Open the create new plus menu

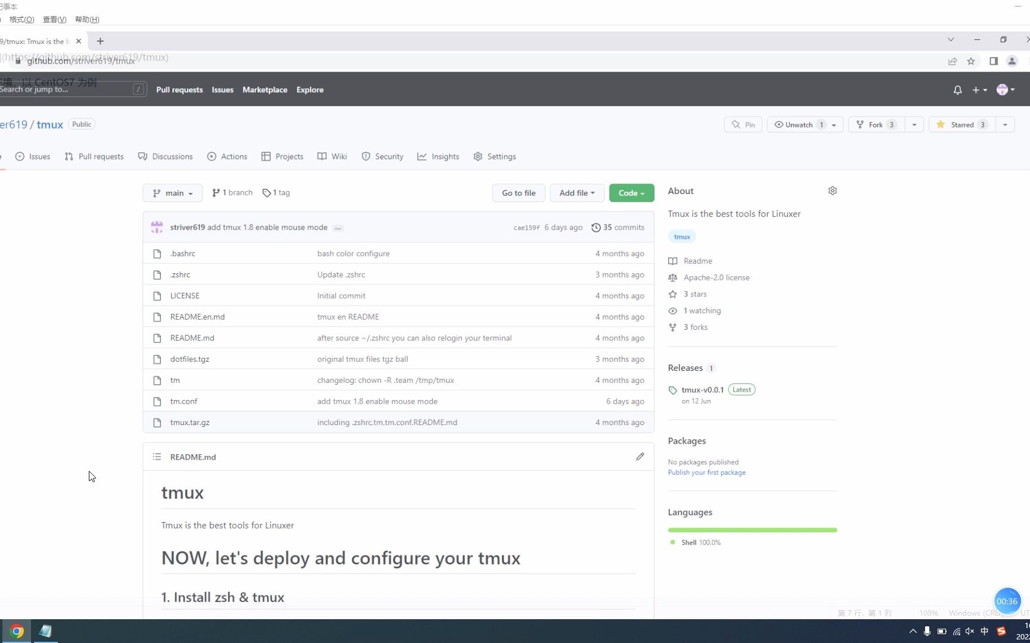click(x=979, y=90)
